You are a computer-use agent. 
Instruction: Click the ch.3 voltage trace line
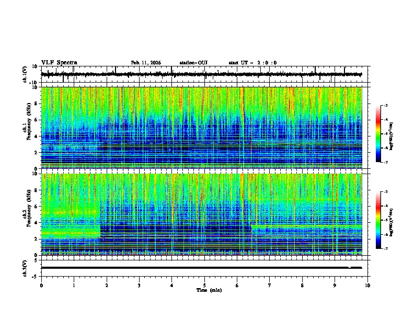point(202,268)
